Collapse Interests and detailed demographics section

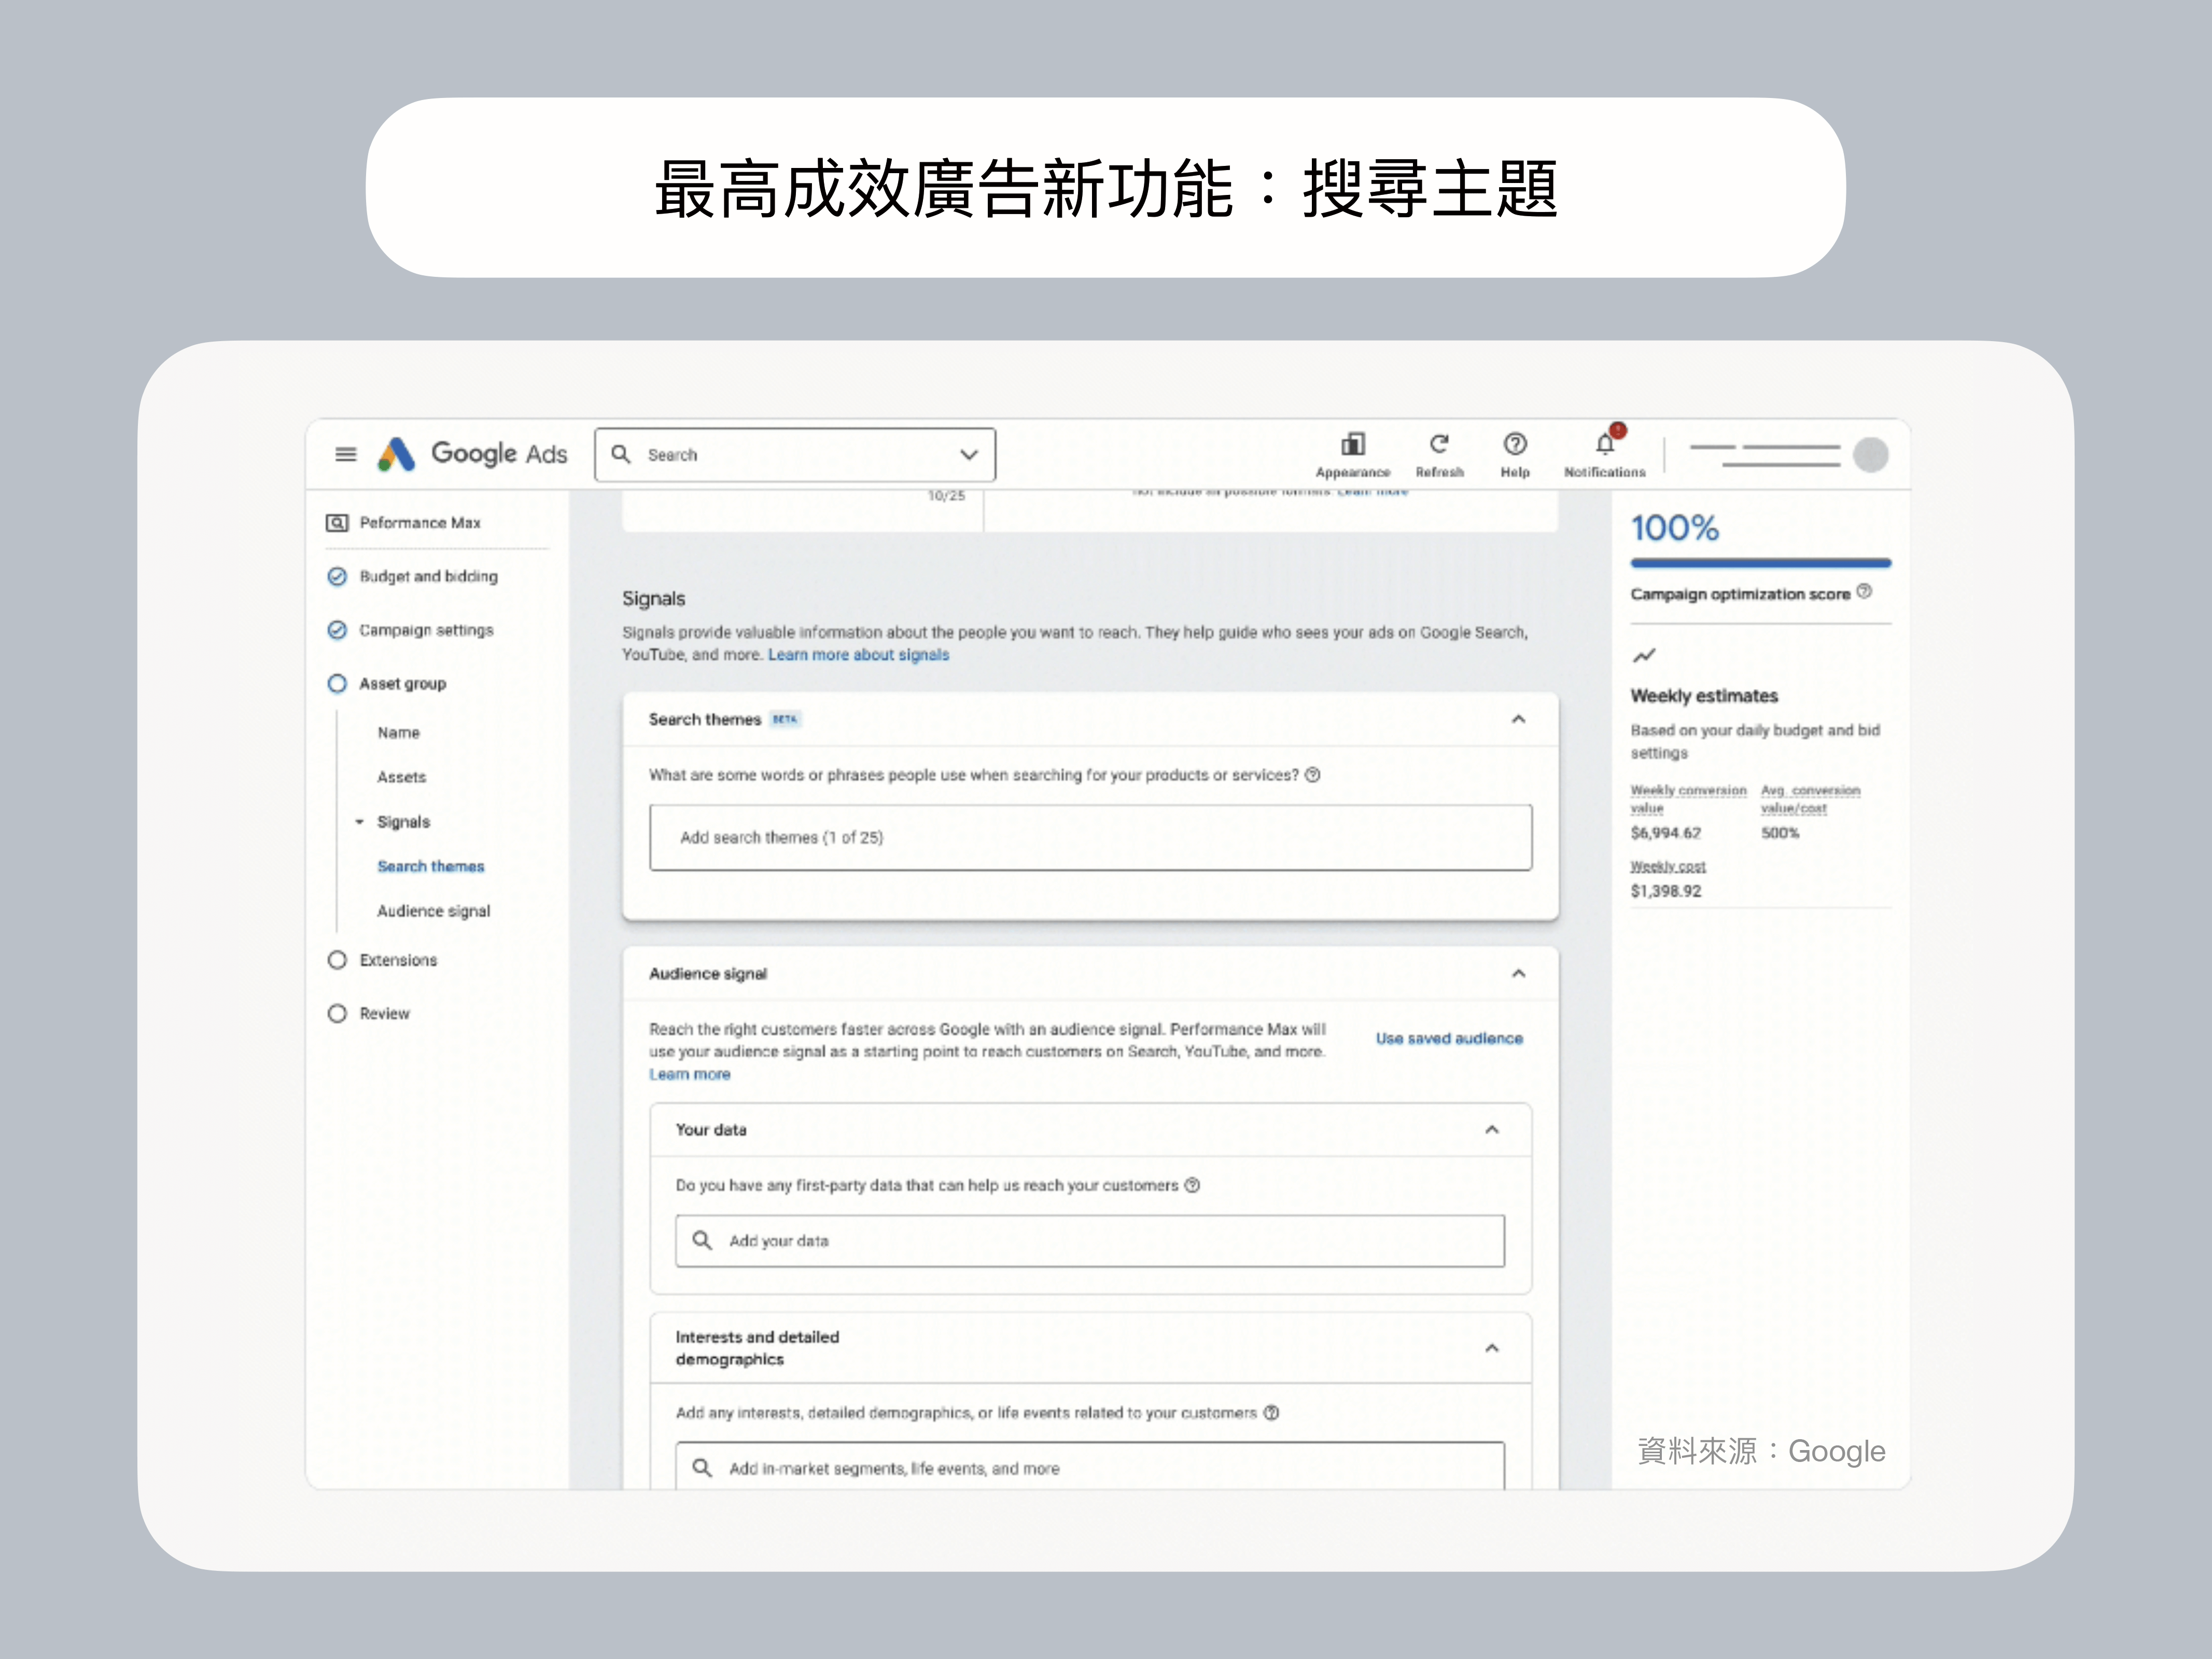1491,1348
